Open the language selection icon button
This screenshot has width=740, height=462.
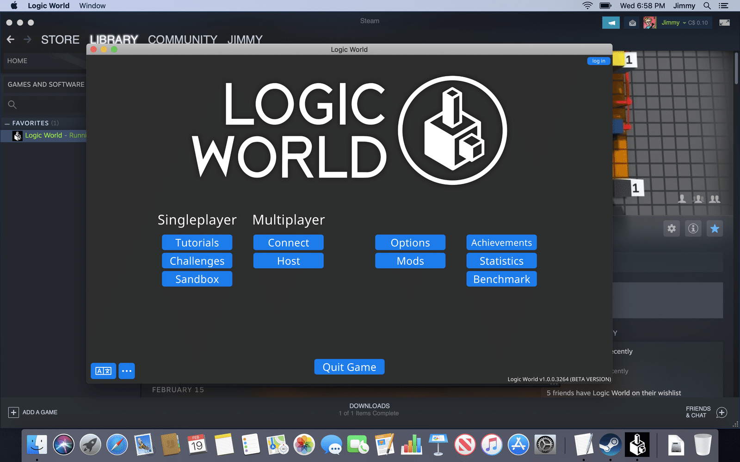tap(103, 371)
